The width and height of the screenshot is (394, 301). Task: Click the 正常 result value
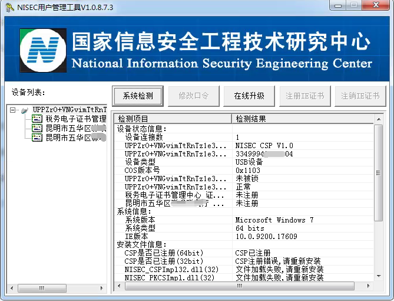tap(243, 187)
